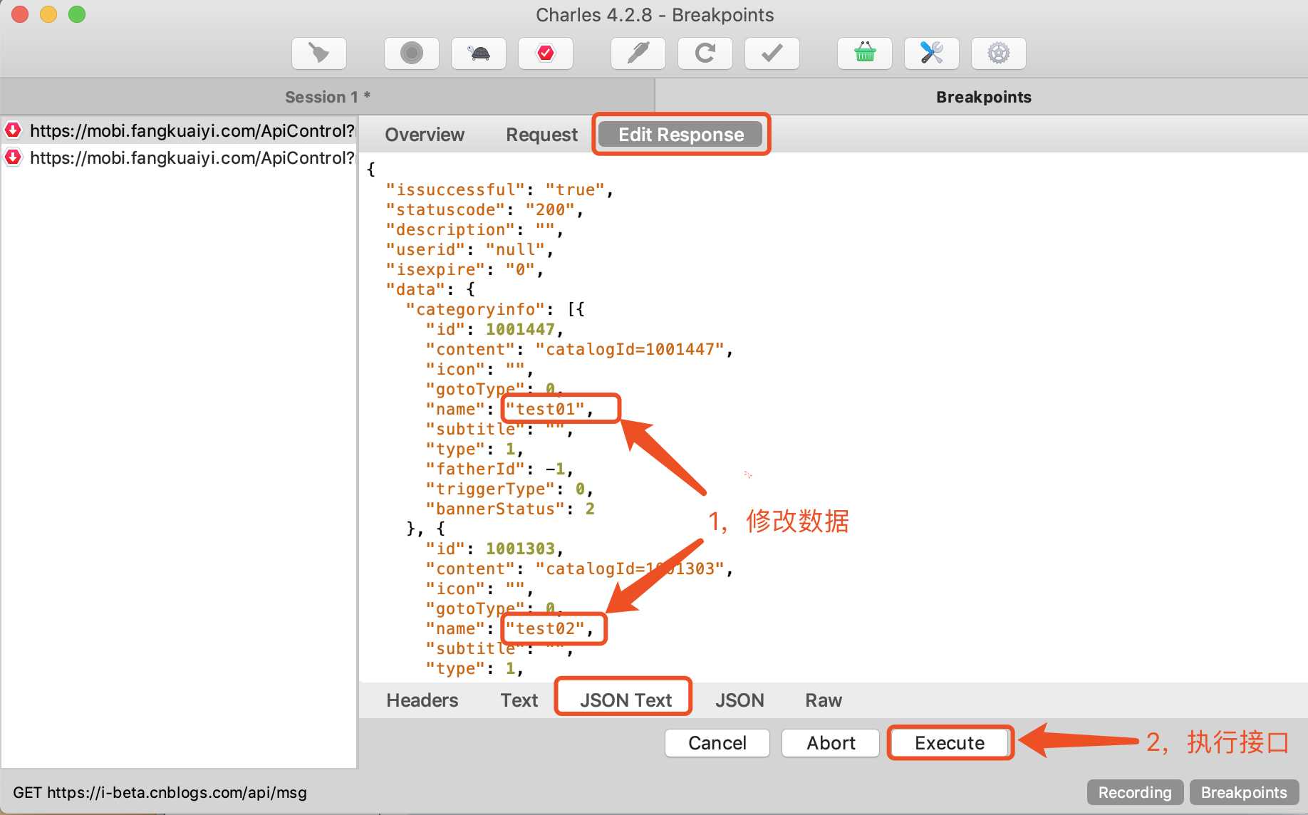Repeat the request with the refresh icon
This screenshot has height=815, width=1308.
point(705,53)
